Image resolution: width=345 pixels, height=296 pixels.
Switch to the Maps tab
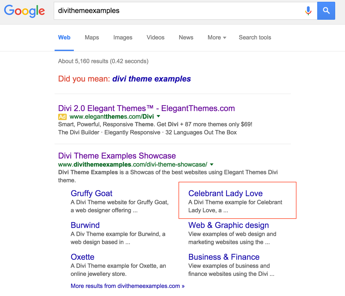coord(92,37)
